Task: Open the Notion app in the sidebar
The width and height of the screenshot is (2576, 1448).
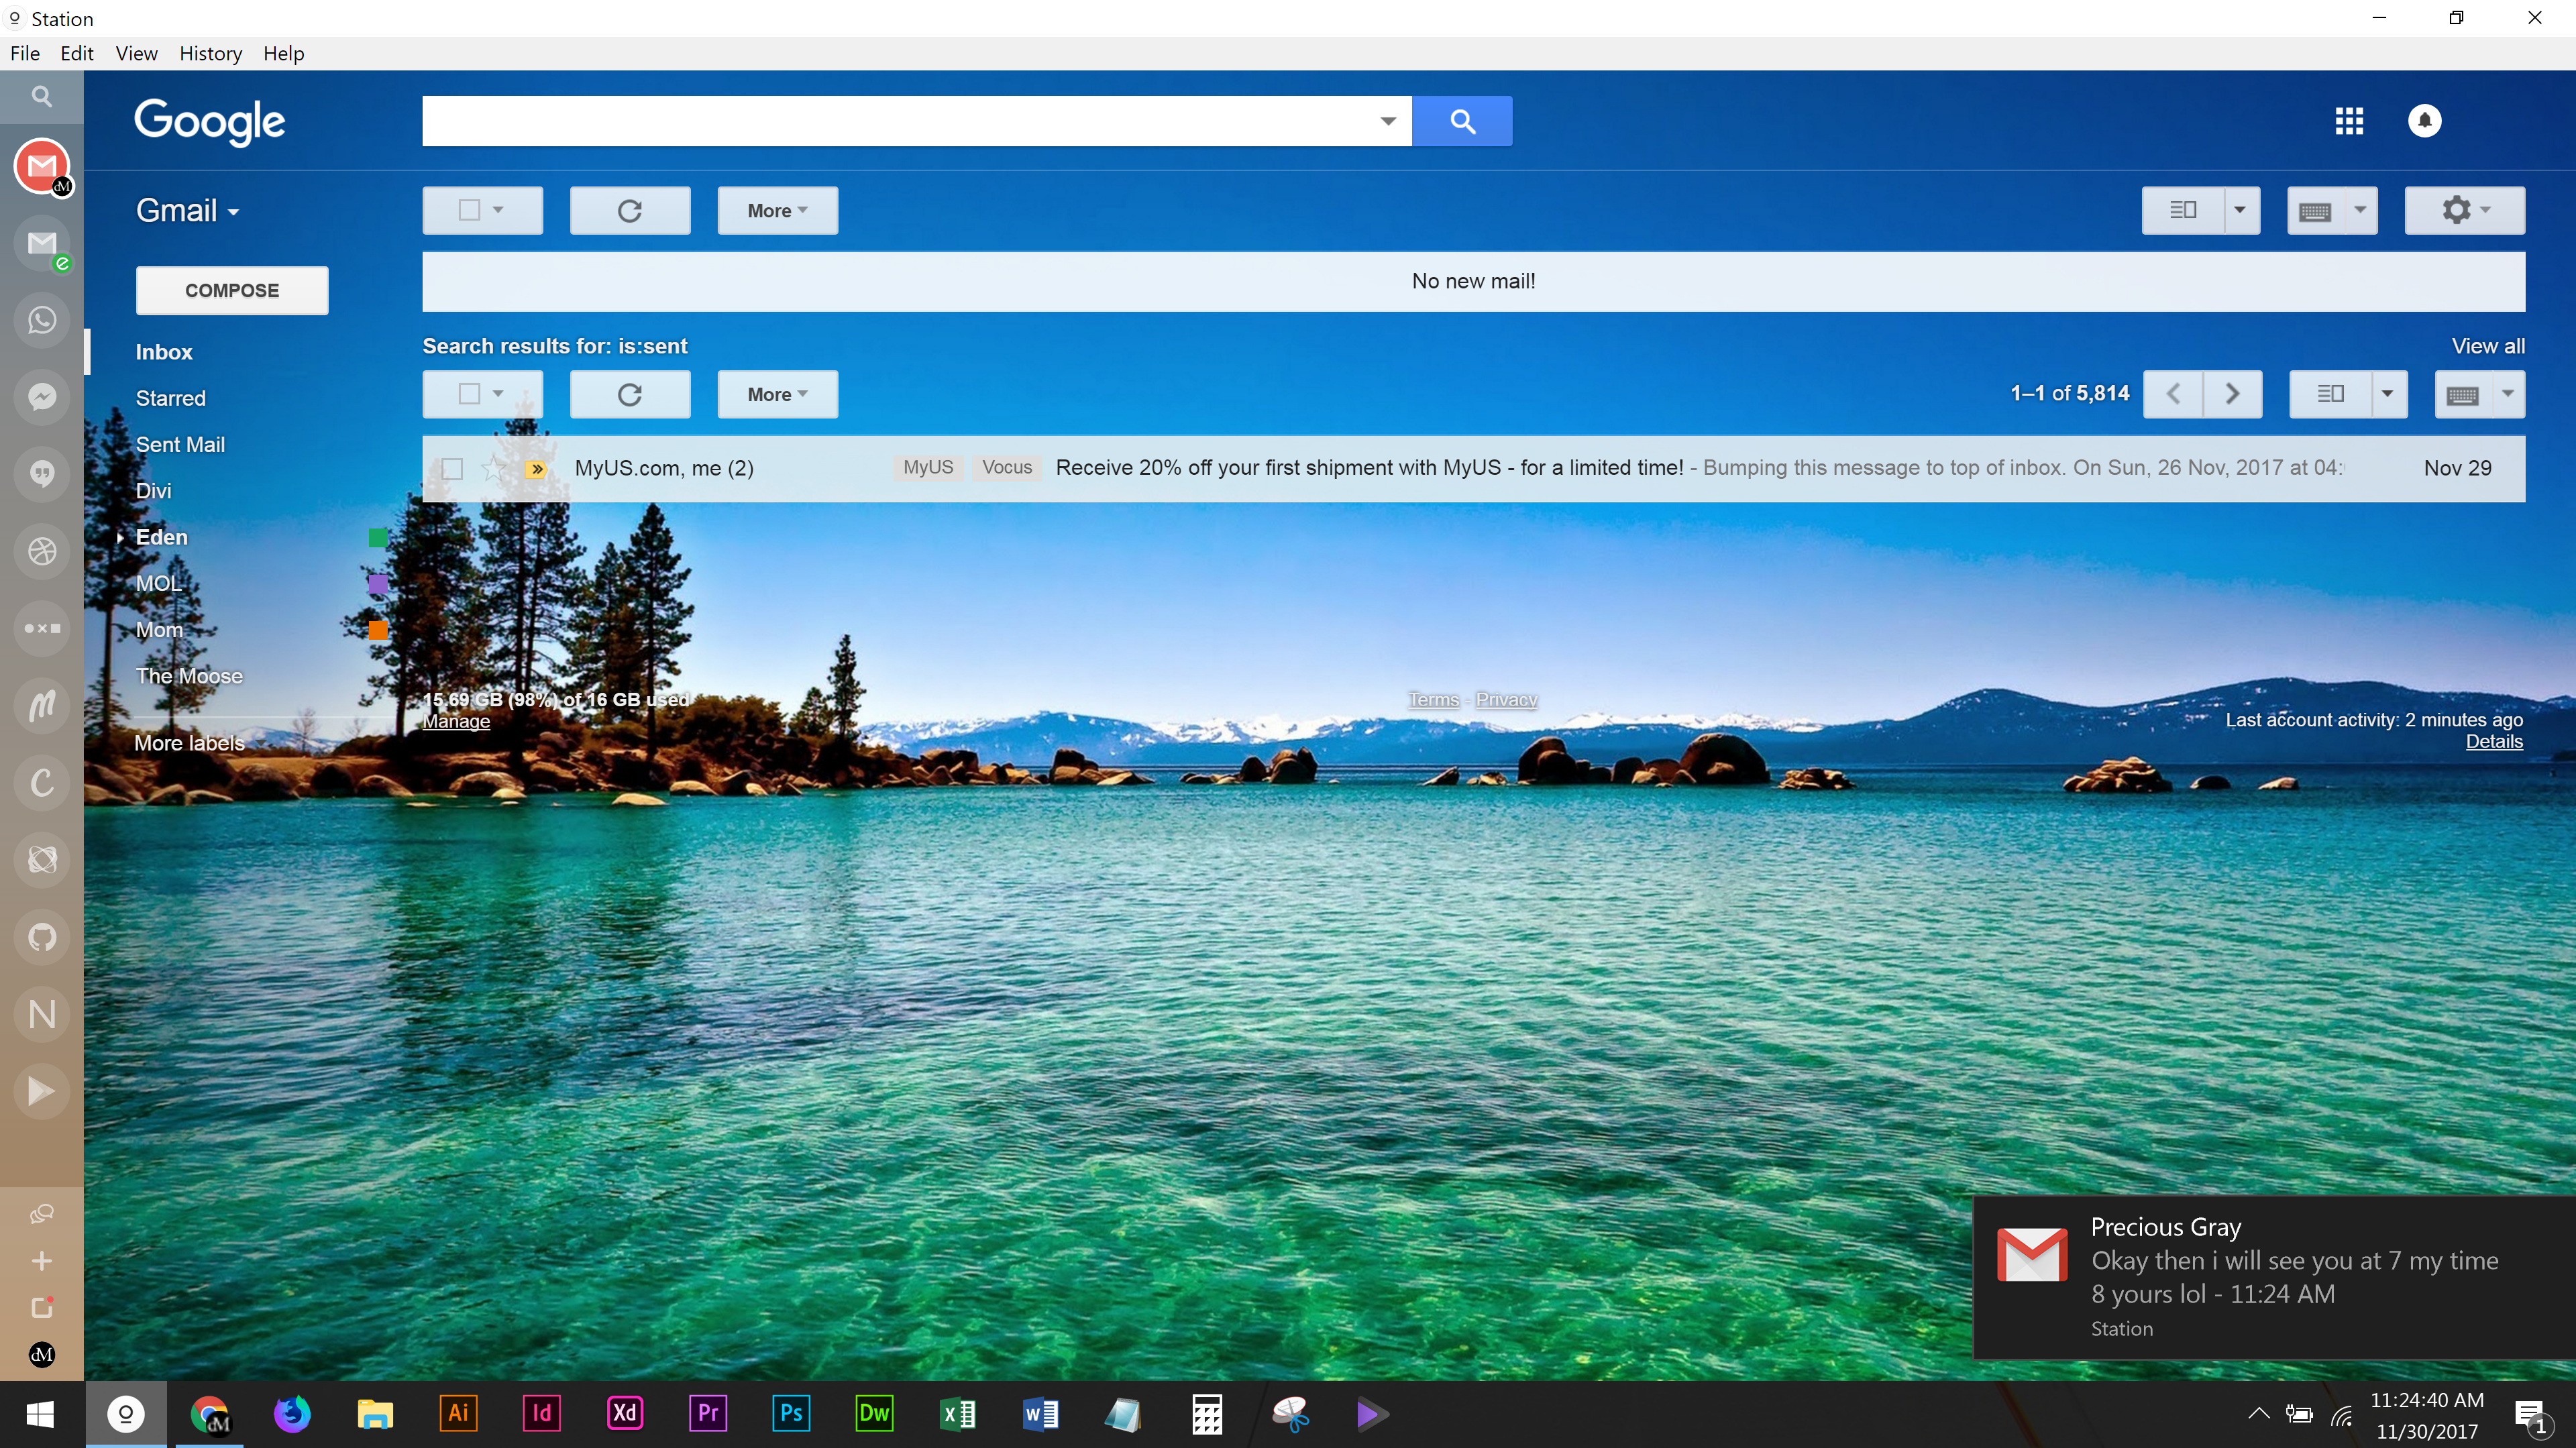Action: pos(42,1014)
